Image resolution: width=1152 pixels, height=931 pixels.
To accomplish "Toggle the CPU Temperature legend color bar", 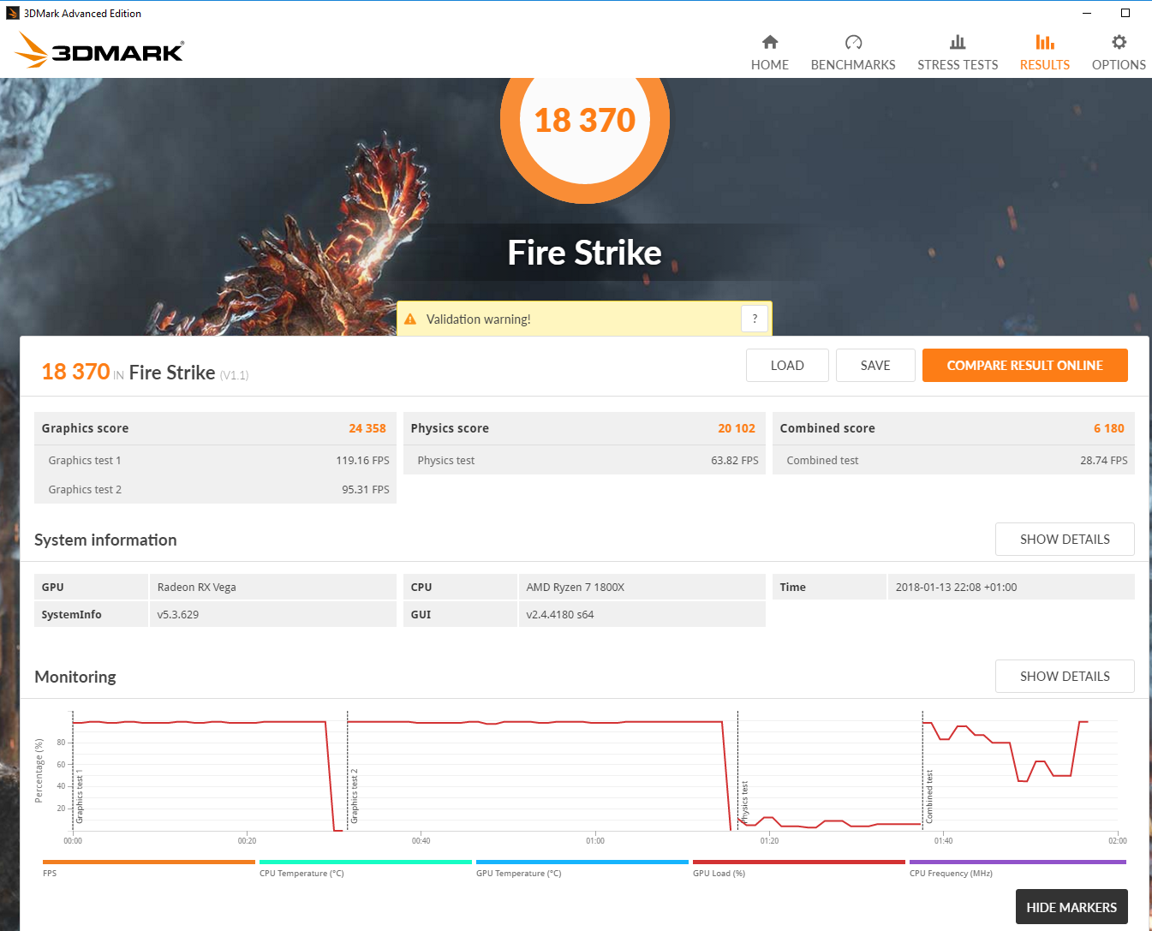I will (x=365, y=862).
